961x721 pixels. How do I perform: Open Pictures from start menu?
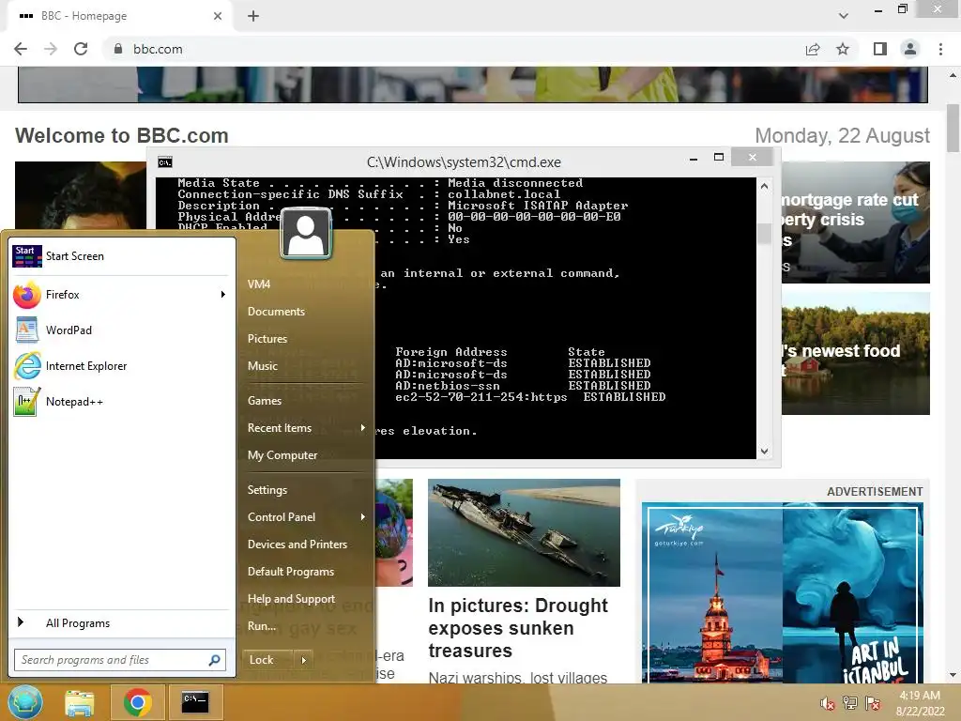click(267, 339)
